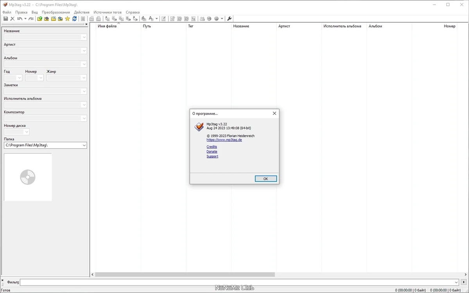469x293 pixels.
Task: Follow the https://www.mp3tag.de link
Action: 224,140
